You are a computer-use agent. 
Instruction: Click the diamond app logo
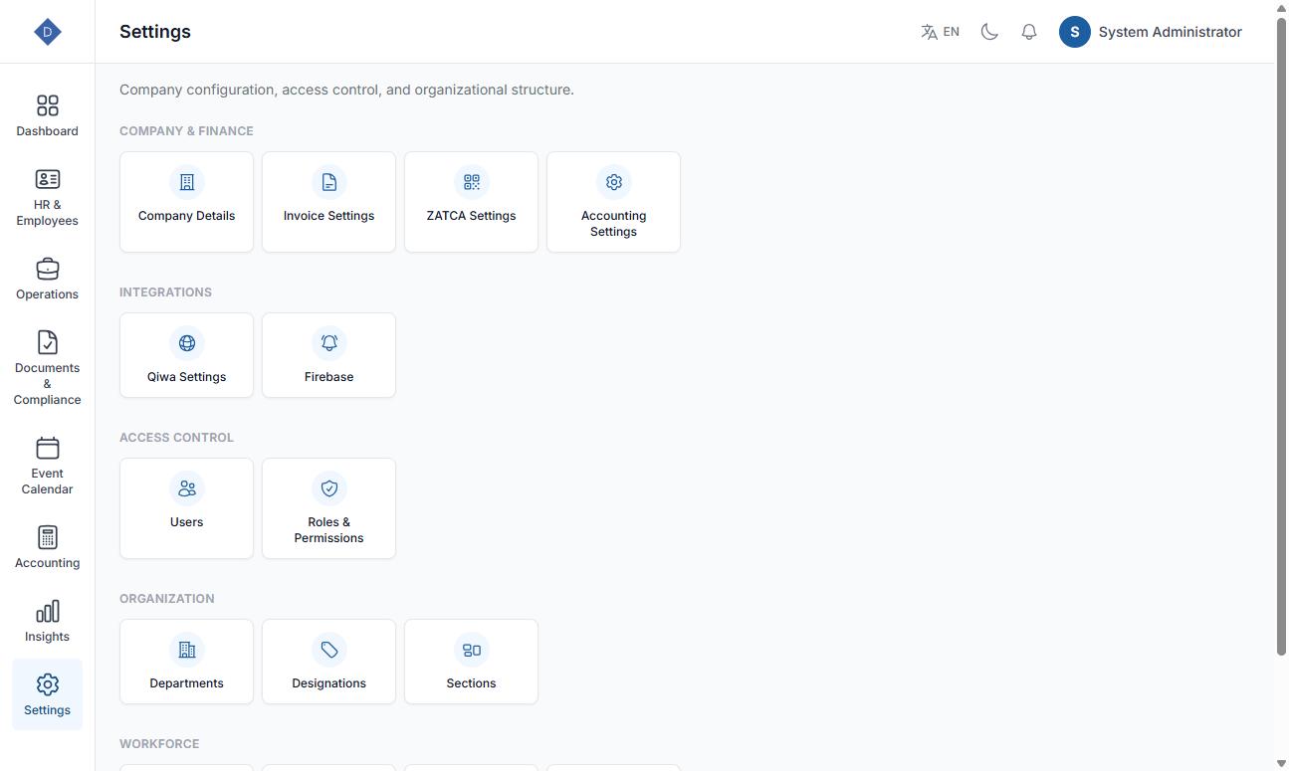47,32
